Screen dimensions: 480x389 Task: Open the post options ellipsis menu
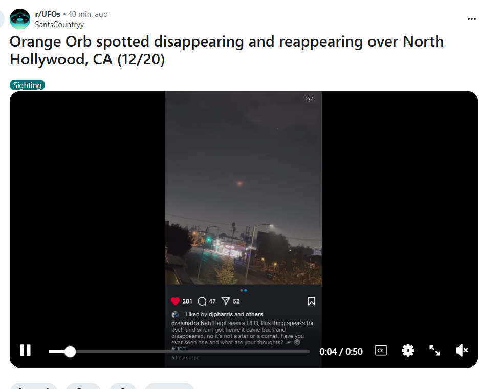471,19
